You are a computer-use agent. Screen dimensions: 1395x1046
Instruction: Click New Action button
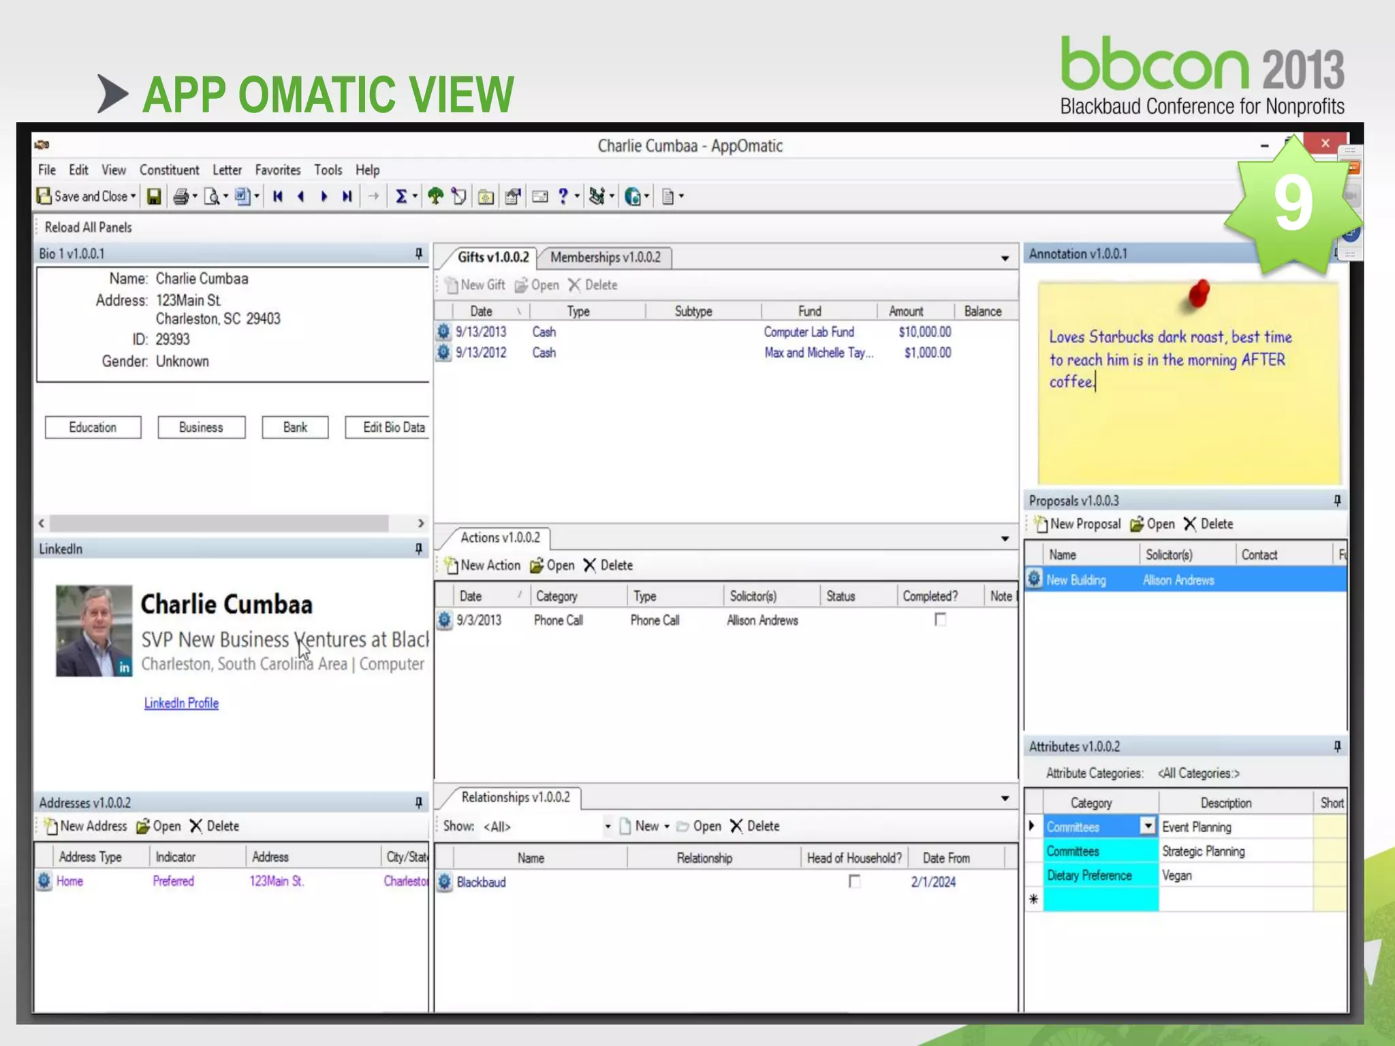point(482,565)
